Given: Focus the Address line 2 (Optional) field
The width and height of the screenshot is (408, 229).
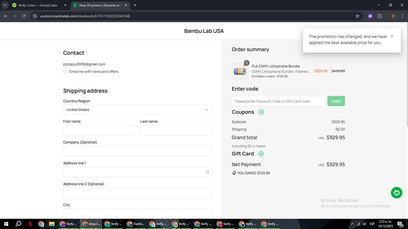Looking at the screenshot, I should click(x=138, y=193).
